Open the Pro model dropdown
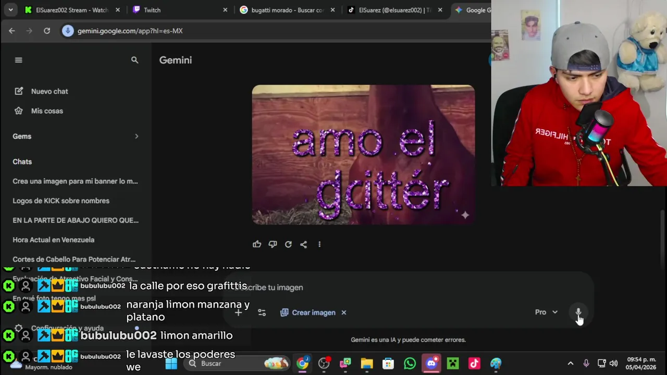 tap(546, 312)
